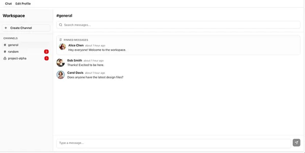Click the hashtag icon next to random
Image resolution: width=305 pixels, height=153 pixels.
click(x=5, y=52)
